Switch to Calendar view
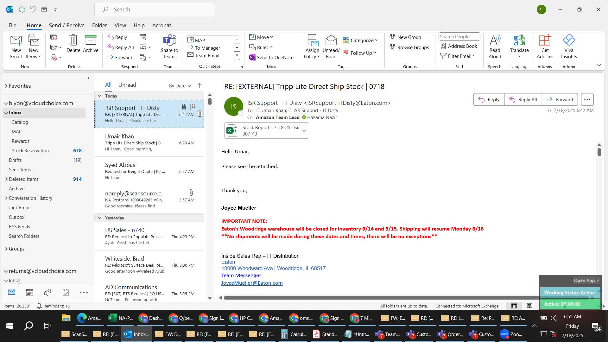The image size is (608, 342). tap(29, 293)
